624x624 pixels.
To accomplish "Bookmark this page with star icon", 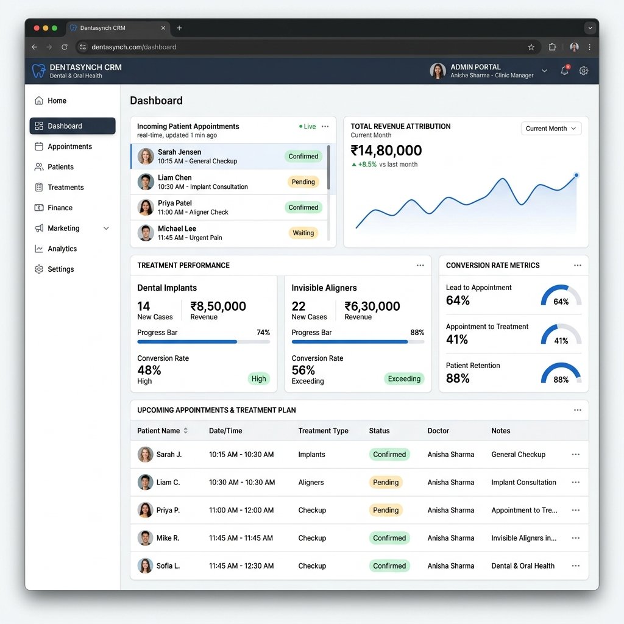I will [531, 47].
